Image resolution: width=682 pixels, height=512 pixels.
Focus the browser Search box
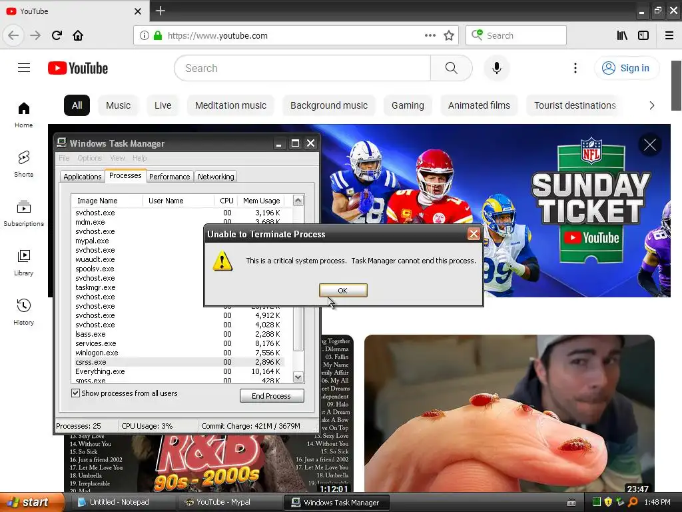point(516,35)
